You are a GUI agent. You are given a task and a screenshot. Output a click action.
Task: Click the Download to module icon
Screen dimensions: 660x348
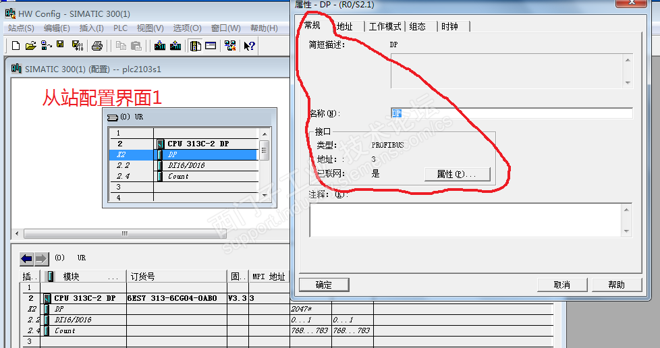click(160, 45)
